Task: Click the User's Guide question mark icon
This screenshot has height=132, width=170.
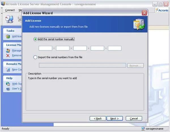Action: (x=8, y=89)
